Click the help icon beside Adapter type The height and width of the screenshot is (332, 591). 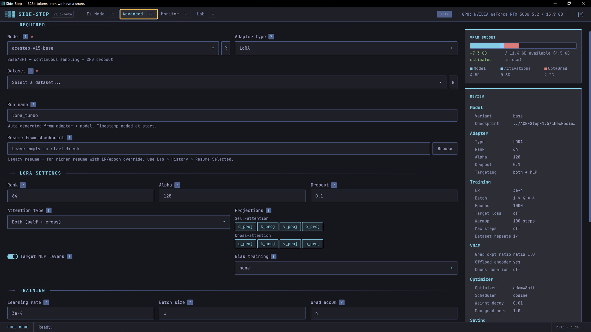[271, 37]
